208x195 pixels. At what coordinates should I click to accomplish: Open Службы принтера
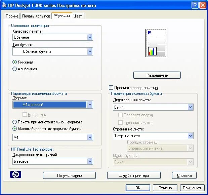point(134,175)
